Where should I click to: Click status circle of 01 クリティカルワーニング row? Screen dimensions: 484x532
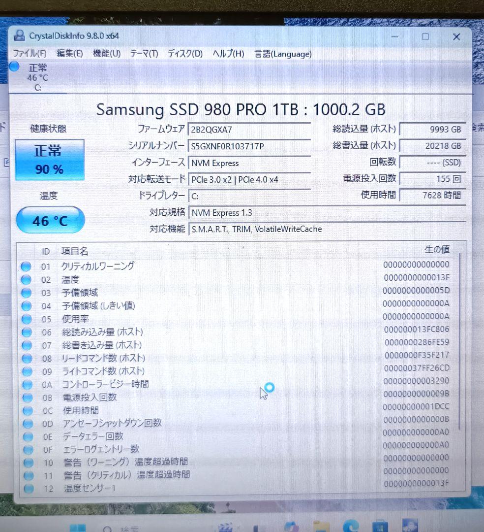pyautogui.click(x=26, y=266)
